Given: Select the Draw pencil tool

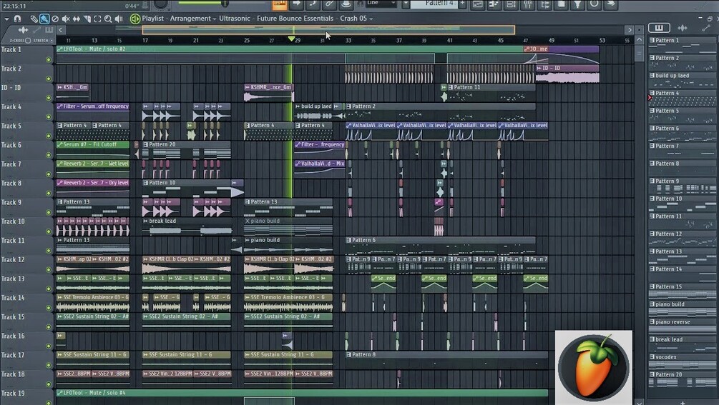Looking at the screenshot, I should (x=34, y=19).
